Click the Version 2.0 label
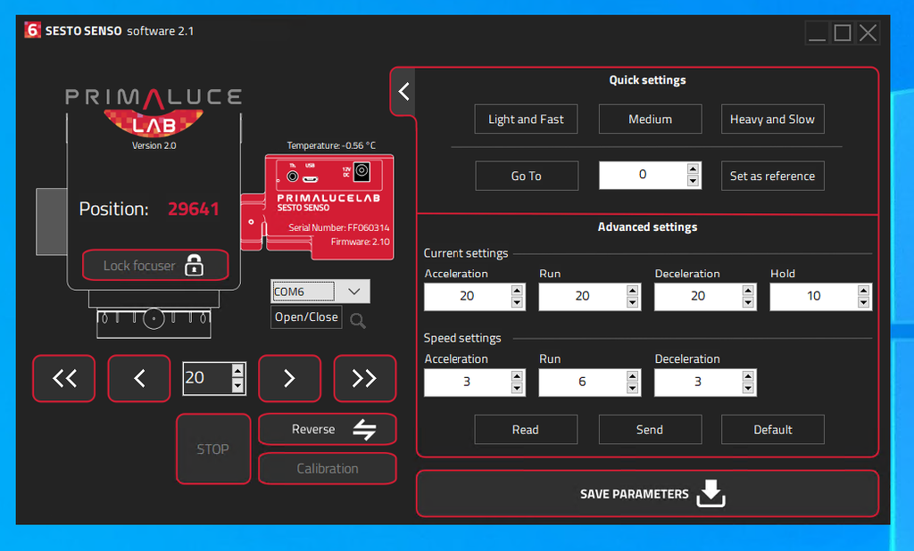 point(154,145)
